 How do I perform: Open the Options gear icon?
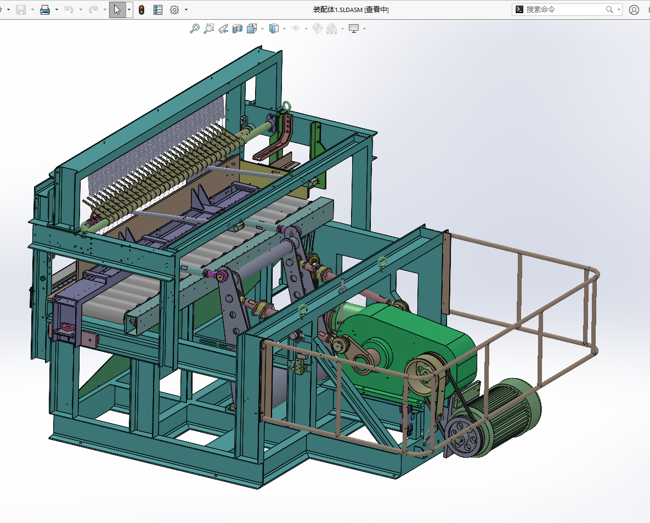point(174,9)
